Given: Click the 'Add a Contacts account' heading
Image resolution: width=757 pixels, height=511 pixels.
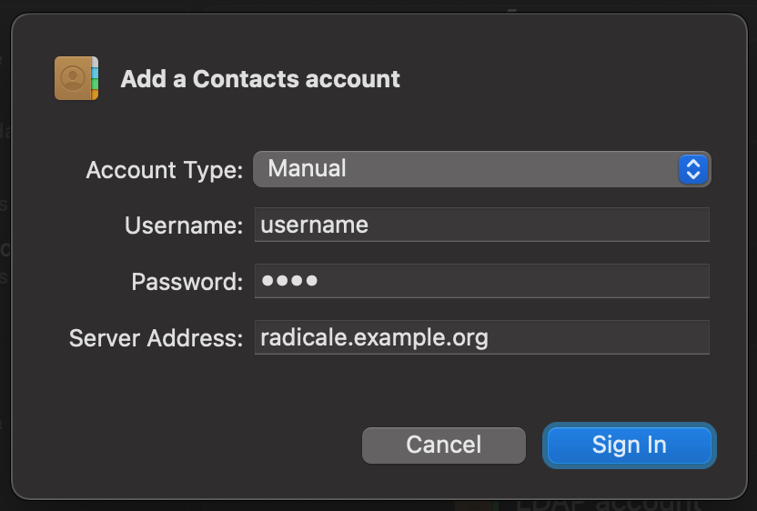Looking at the screenshot, I should pyautogui.click(x=260, y=79).
